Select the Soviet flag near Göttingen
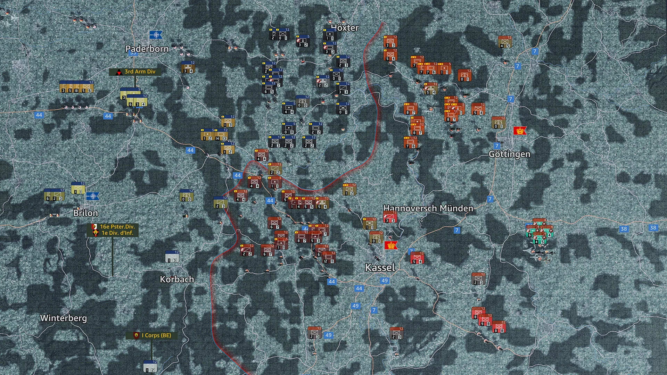The width and height of the screenshot is (667, 375). click(520, 131)
